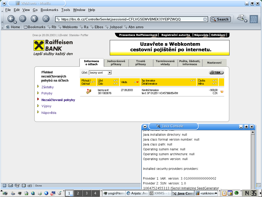Open the Navigator icon in status bar

(4, 185)
